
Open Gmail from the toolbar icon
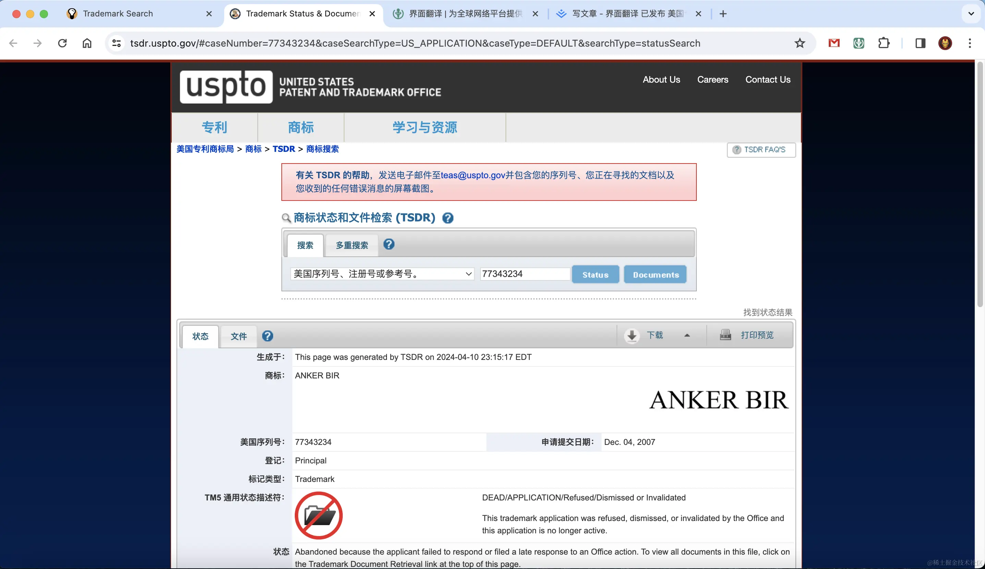(834, 43)
